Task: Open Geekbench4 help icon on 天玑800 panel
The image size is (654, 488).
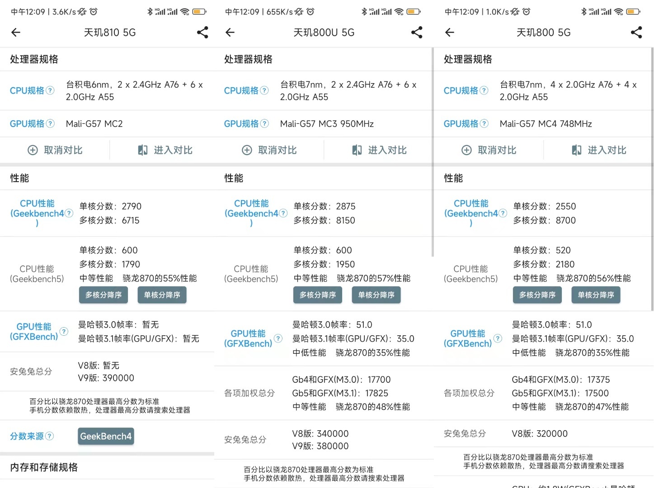Action: tap(503, 213)
